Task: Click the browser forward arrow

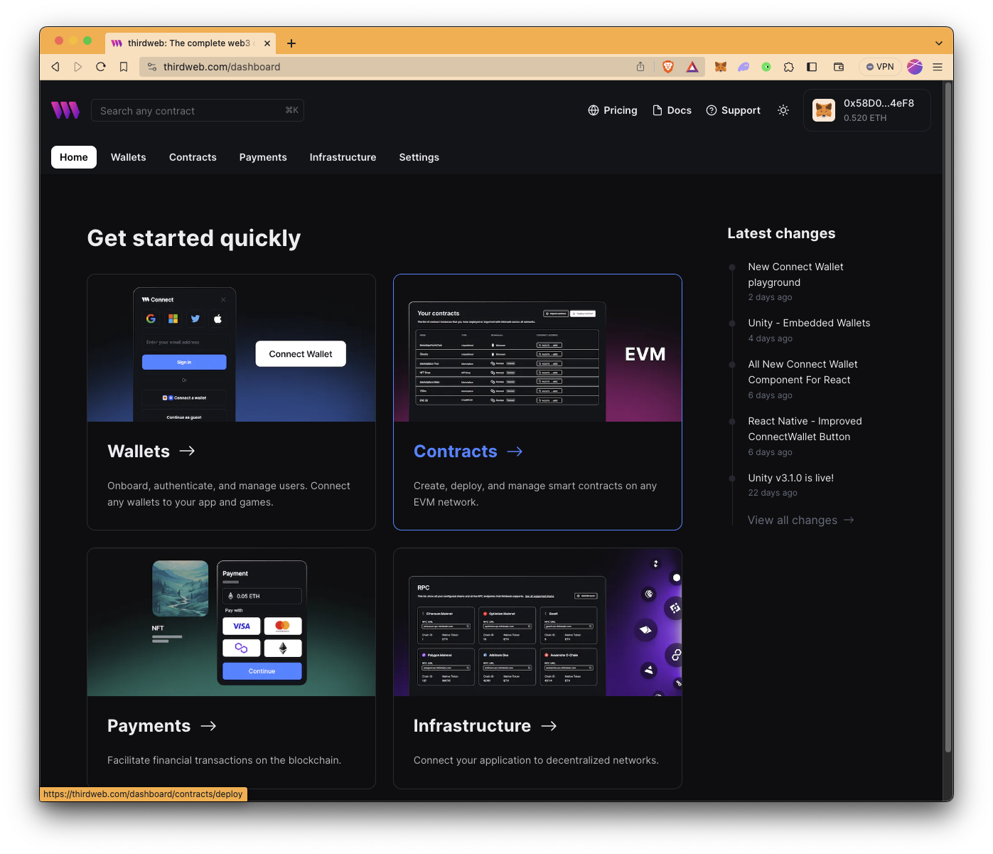Action: tap(78, 67)
